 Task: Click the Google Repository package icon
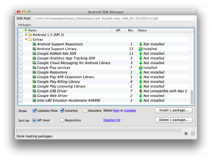click(34, 72)
